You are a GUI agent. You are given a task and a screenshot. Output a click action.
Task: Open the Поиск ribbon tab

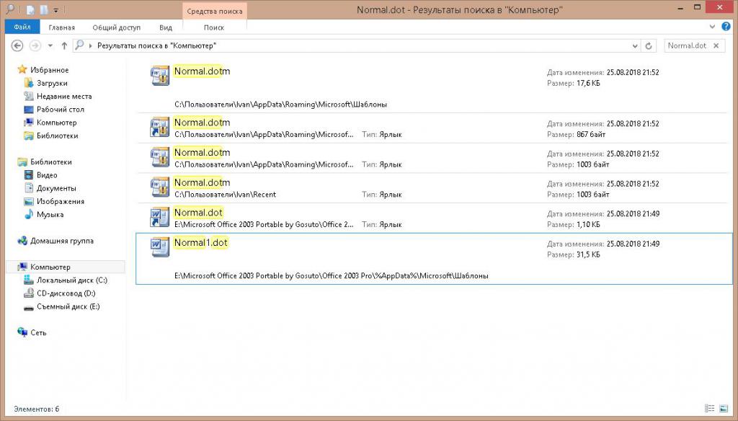(x=214, y=27)
